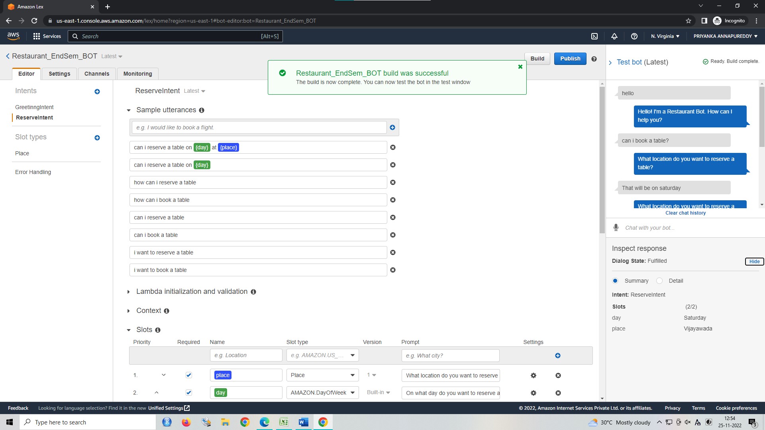Open the Channels tab

pyautogui.click(x=96, y=74)
